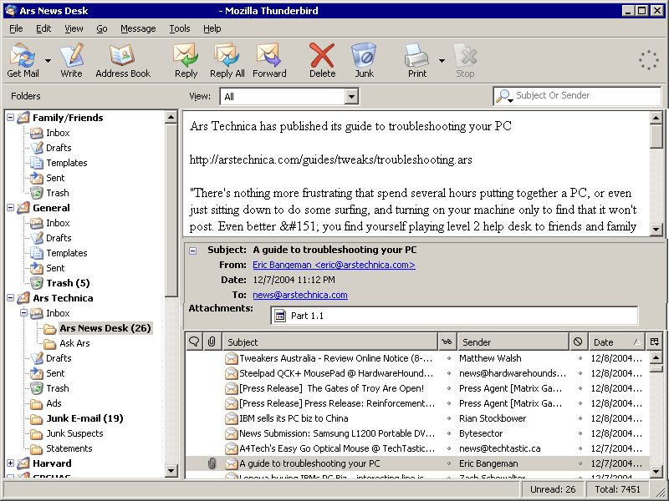Toggle read dot for Steelpad QCK+ message
The image size is (669, 501).
tap(449, 373)
